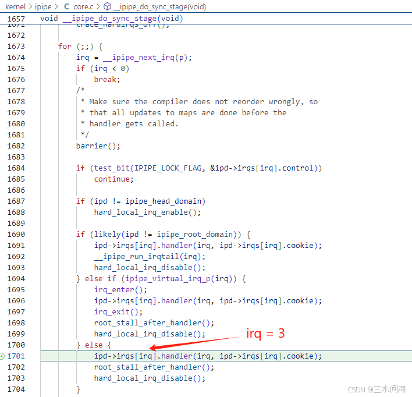Click the breakpoint marker at line 1701
Image resolution: width=412 pixels, height=397 pixels.
2,356
